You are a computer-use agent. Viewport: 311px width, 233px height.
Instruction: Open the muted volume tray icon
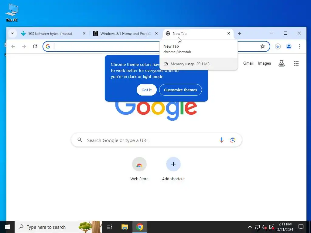[265, 227]
